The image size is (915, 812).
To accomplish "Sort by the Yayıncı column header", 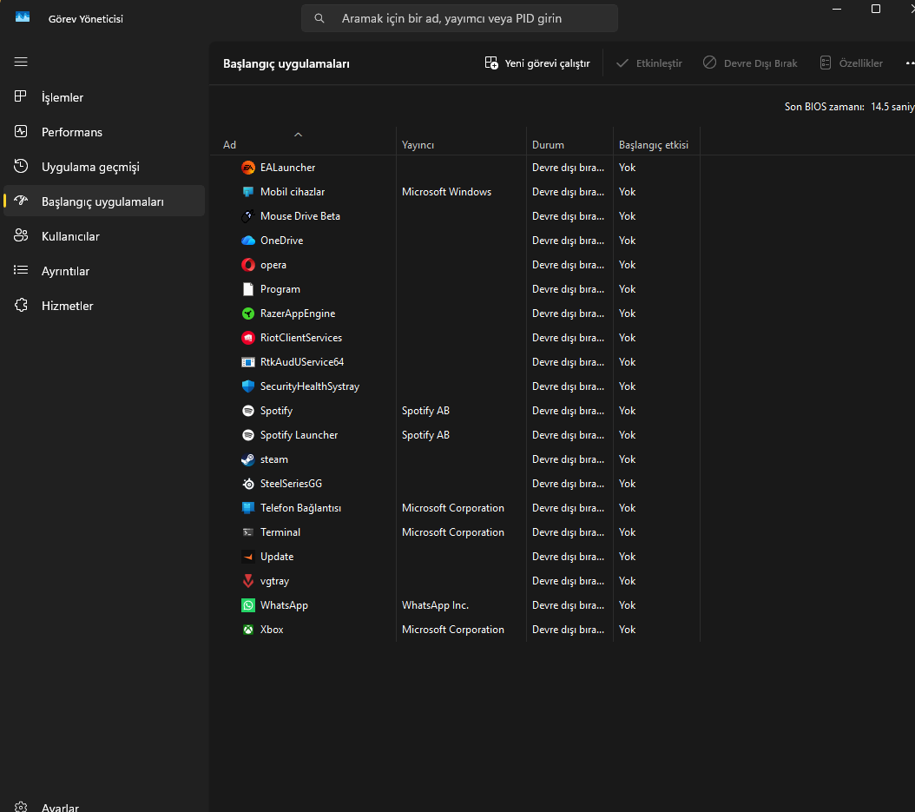I will pyautogui.click(x=461, y=142).
